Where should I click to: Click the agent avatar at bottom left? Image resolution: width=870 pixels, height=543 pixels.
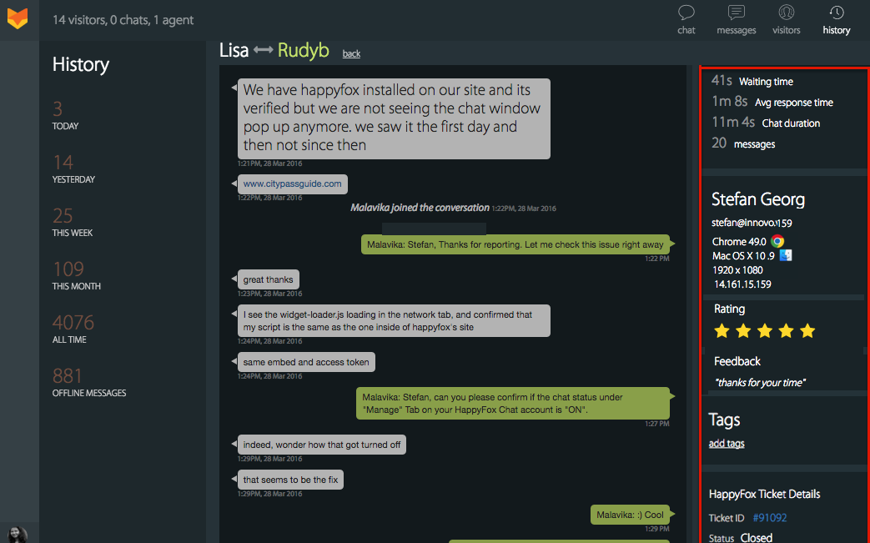pyautogui.click(x=17, y=535)
